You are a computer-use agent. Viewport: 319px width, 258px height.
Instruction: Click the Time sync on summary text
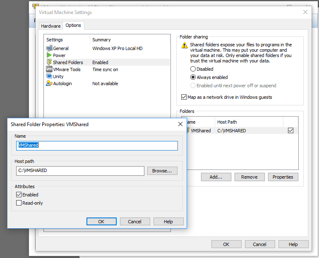(105, 69)
